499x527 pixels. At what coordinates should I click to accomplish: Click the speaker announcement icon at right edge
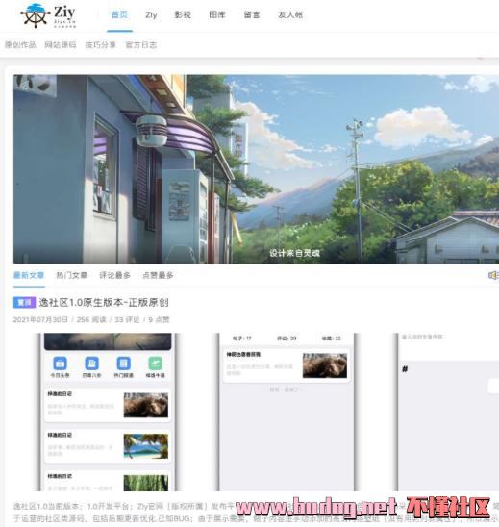(x=493, y=275)
